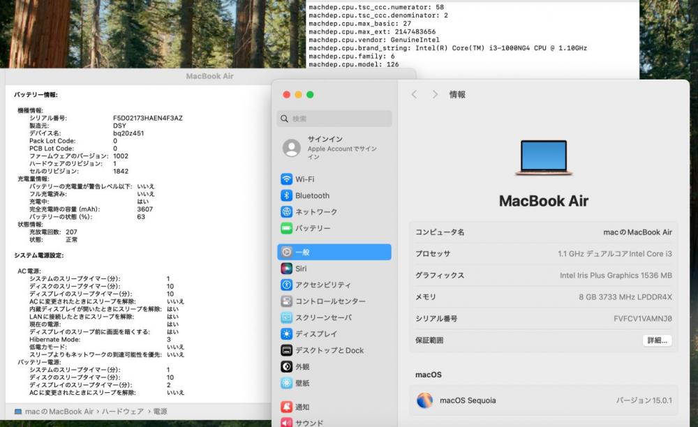Viewport: 698px width, 427px height.
Task: Open the Siri icon in sidebar
Action: [x=287, y=269]
